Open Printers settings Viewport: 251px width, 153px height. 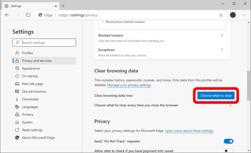click(44, 114)
